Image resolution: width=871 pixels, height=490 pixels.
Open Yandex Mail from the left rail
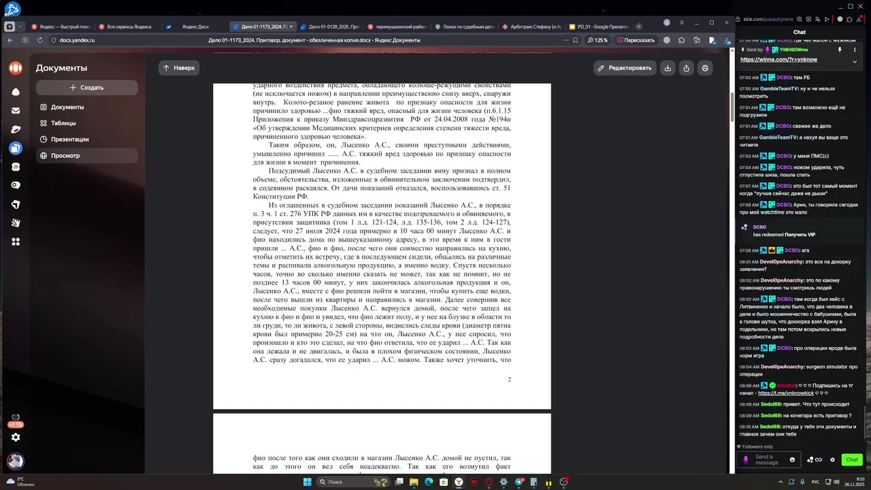click(x=15, y=110)
